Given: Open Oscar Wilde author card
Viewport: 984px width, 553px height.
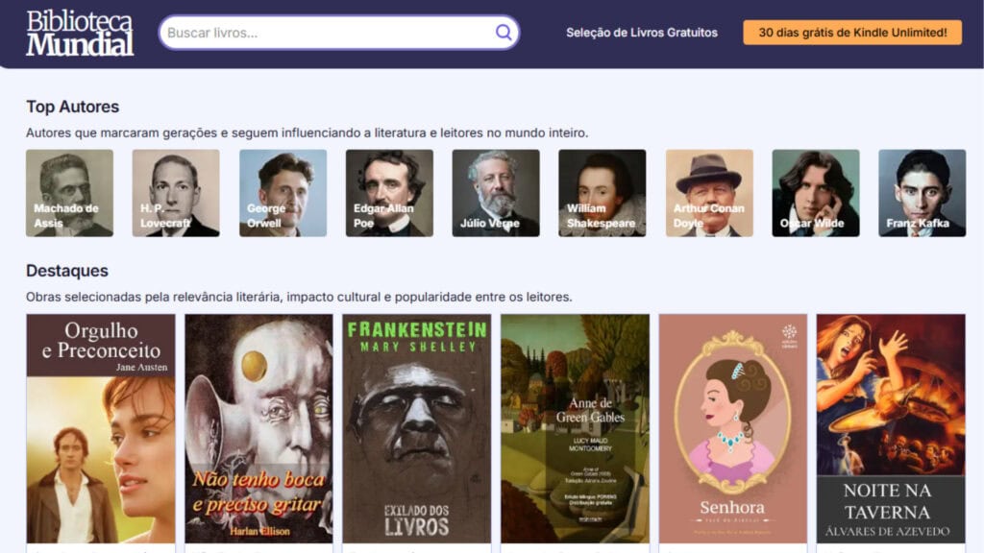Looking at the screenshot, I should 815,193.
